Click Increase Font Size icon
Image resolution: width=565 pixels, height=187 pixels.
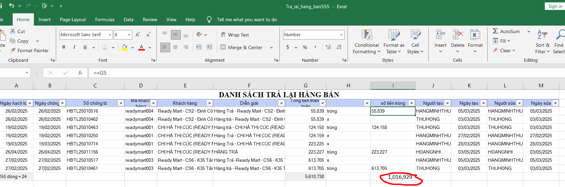pos(138,35)
